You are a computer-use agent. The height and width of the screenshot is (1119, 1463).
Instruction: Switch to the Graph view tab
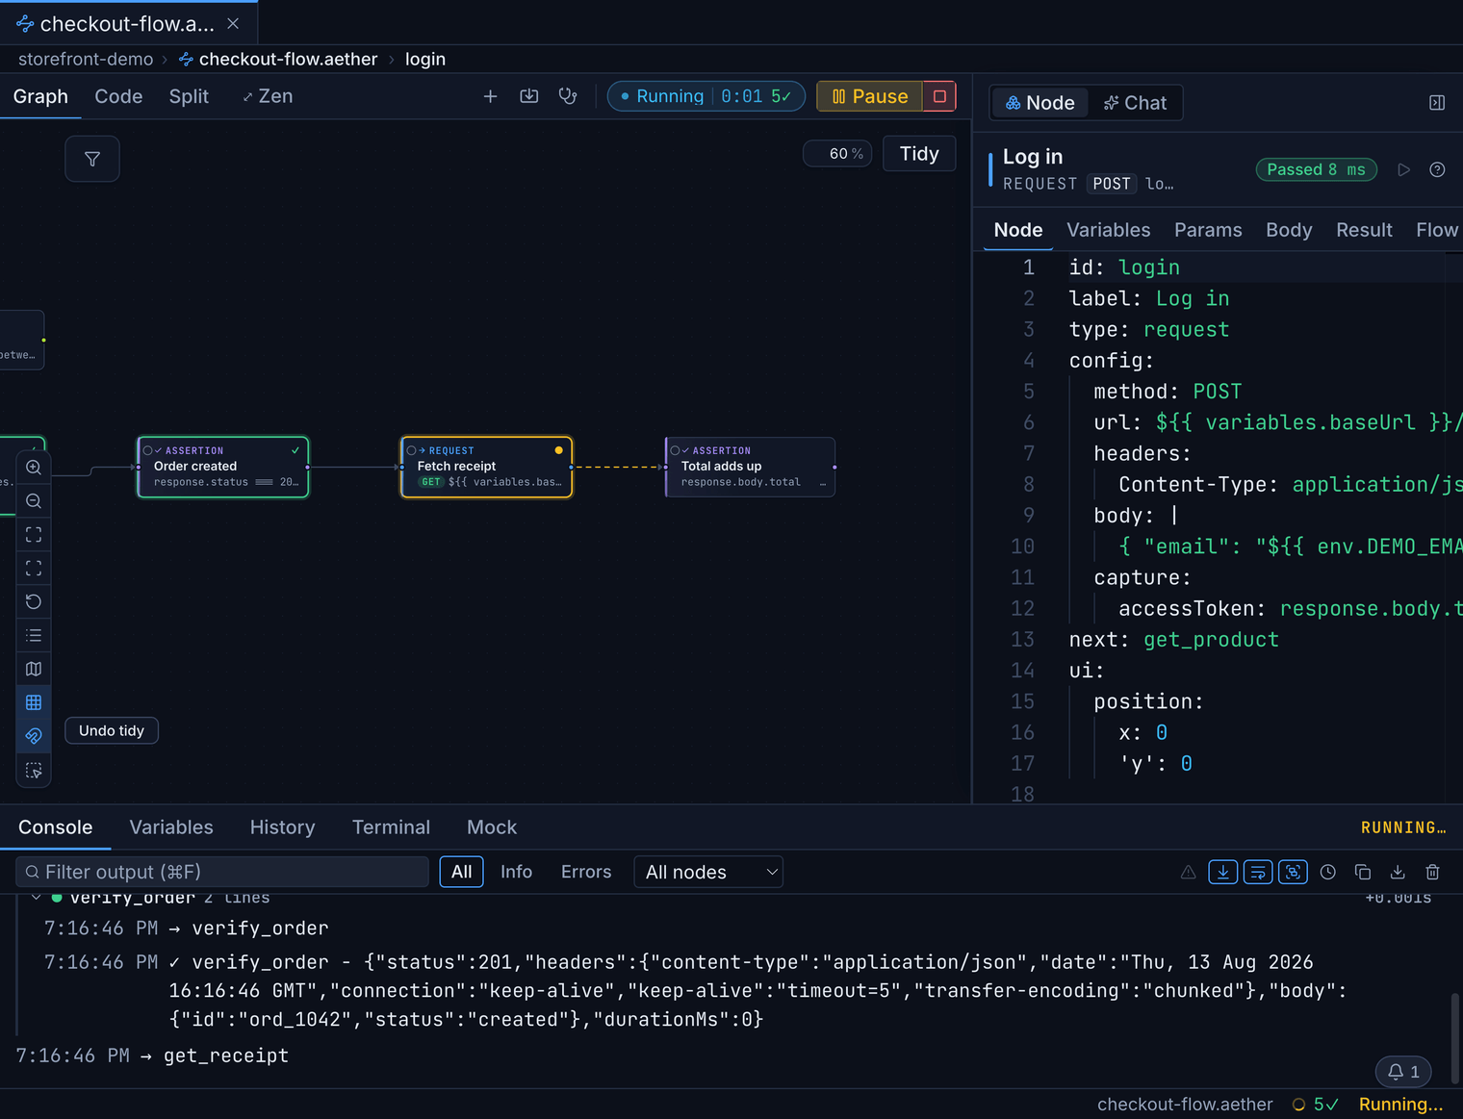pyautogui.click(x=40, y=96)
